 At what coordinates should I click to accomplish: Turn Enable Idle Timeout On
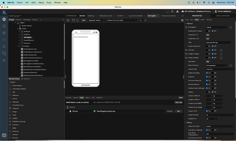(x=207, y=31)
